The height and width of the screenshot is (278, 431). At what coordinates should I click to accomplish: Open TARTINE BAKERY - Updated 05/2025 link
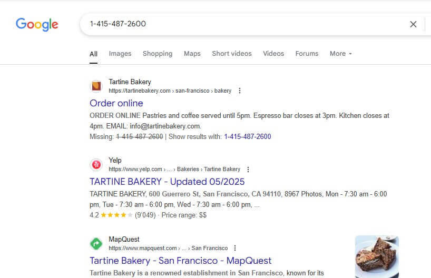167,182
